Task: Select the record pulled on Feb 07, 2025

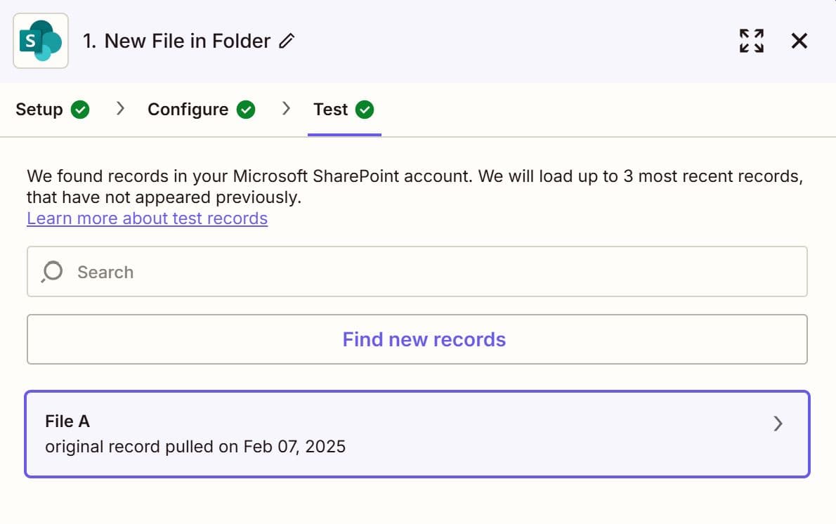Action: (x=195, y=446)
